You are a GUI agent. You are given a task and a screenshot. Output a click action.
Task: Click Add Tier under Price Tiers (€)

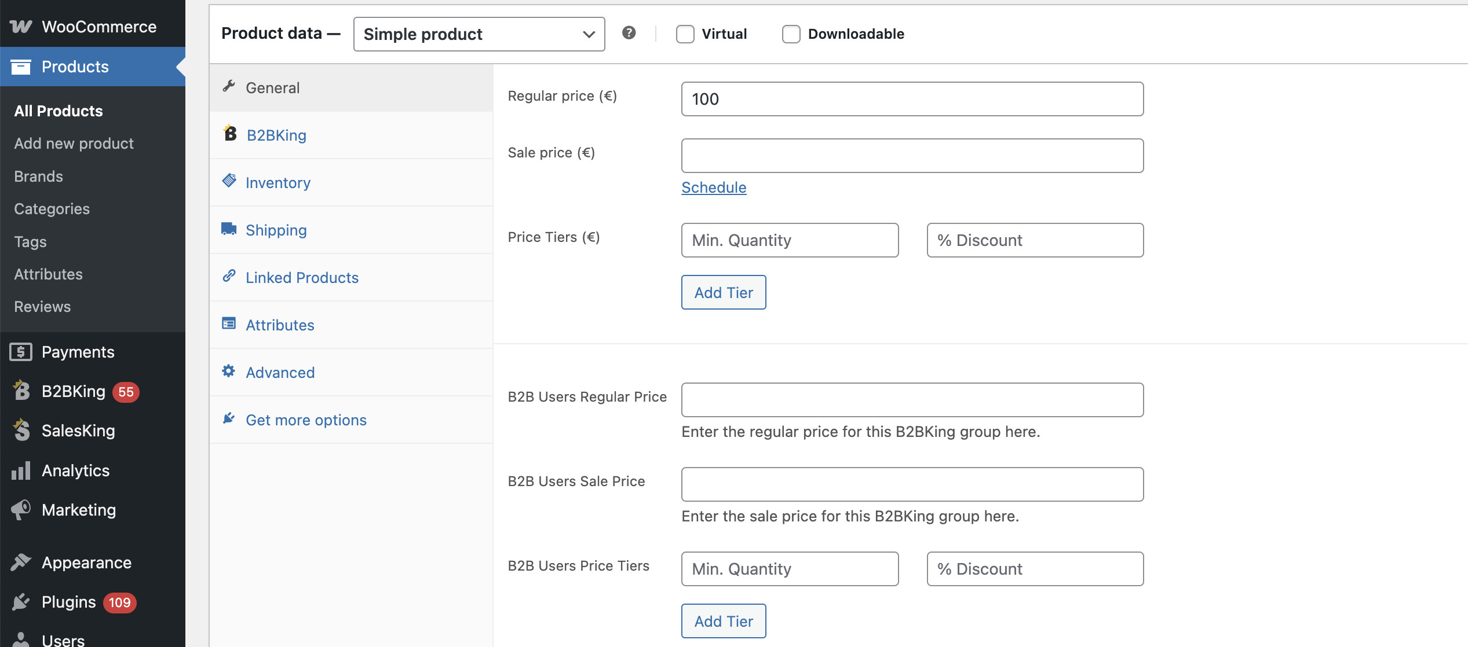[724, 292]
